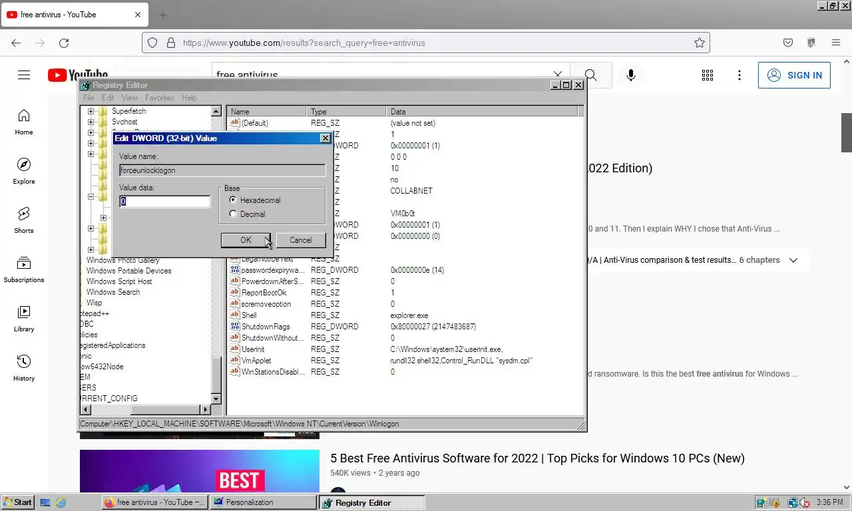
Task: Click the (Default) registry value icon
Action: pos(234,123)
